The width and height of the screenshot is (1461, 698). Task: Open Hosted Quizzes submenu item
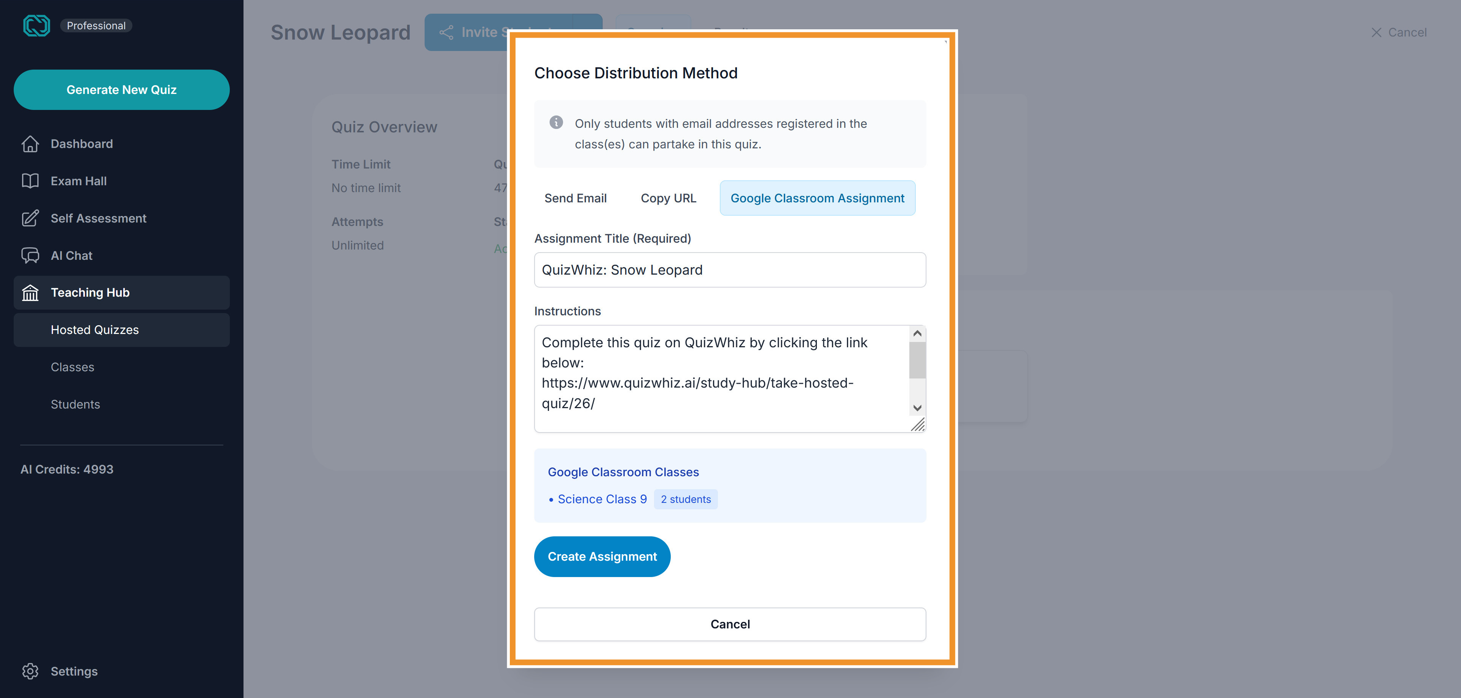pos(121,330)
